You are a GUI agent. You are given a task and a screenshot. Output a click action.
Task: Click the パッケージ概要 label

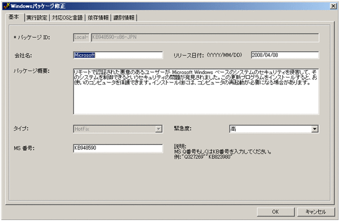point(32,71)
